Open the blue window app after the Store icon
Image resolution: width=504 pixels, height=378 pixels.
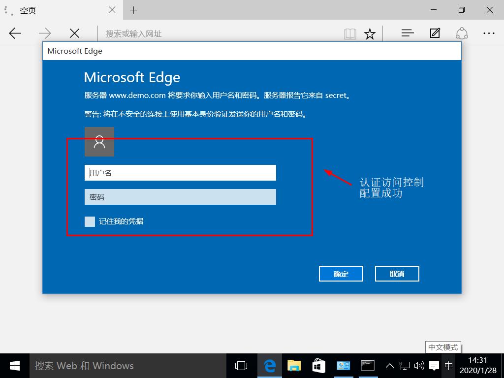[343, 366]
